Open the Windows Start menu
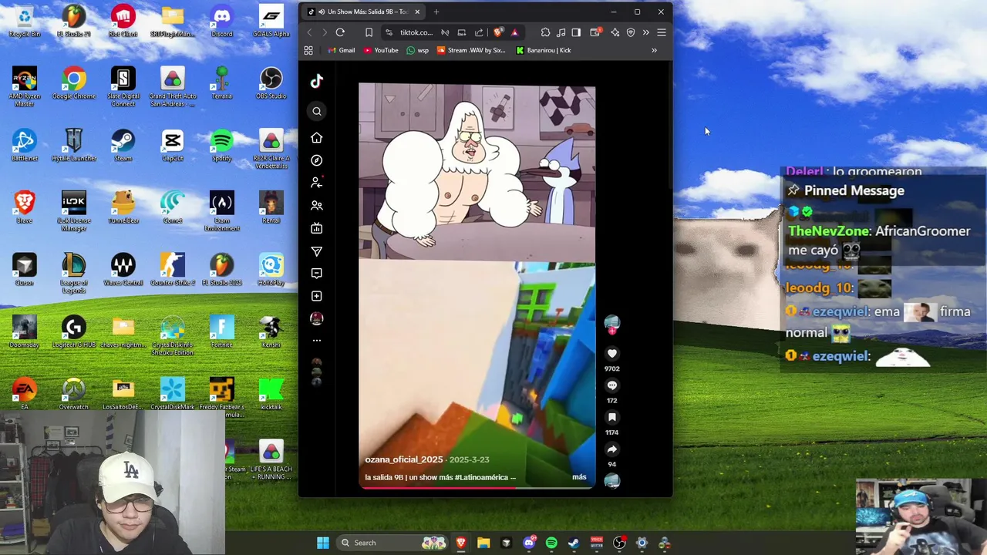 click(x=323, y=543)
